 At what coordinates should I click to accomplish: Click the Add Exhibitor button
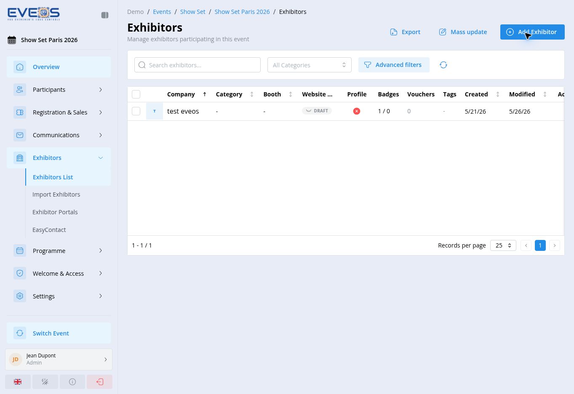pyautogui.click(x=532, y=32)
